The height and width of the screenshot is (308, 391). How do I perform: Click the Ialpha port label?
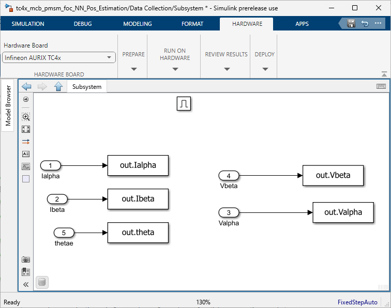50,176
